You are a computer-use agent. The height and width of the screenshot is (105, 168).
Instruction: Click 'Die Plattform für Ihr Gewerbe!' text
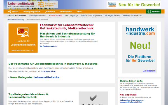pos(140,59)
